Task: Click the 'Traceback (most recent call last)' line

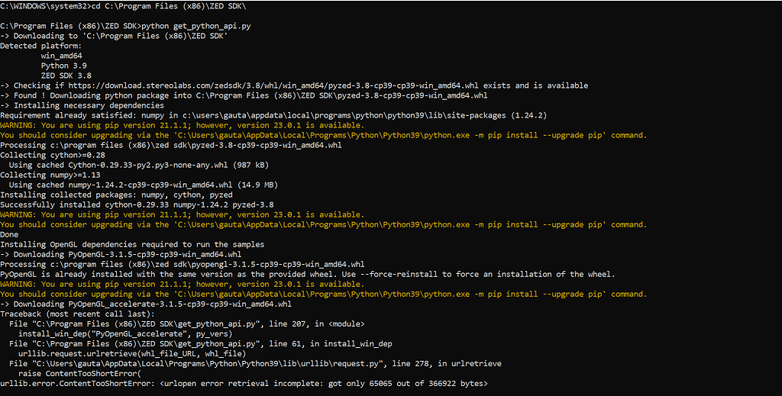Action: pyautogui.click(x=77, y=314)
